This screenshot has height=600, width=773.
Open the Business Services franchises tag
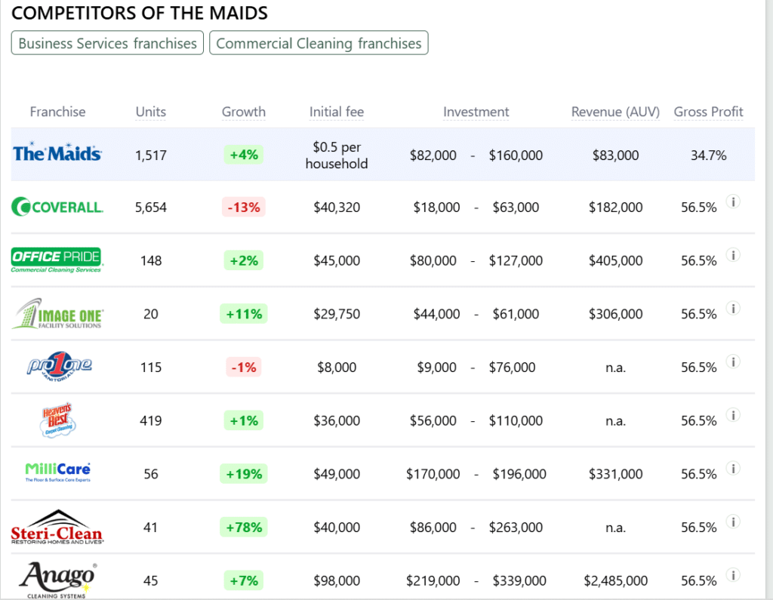tap(107, 43)
